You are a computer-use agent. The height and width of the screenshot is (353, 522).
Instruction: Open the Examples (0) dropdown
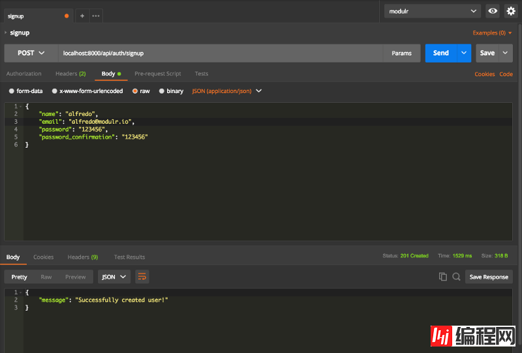coord(493,33)
